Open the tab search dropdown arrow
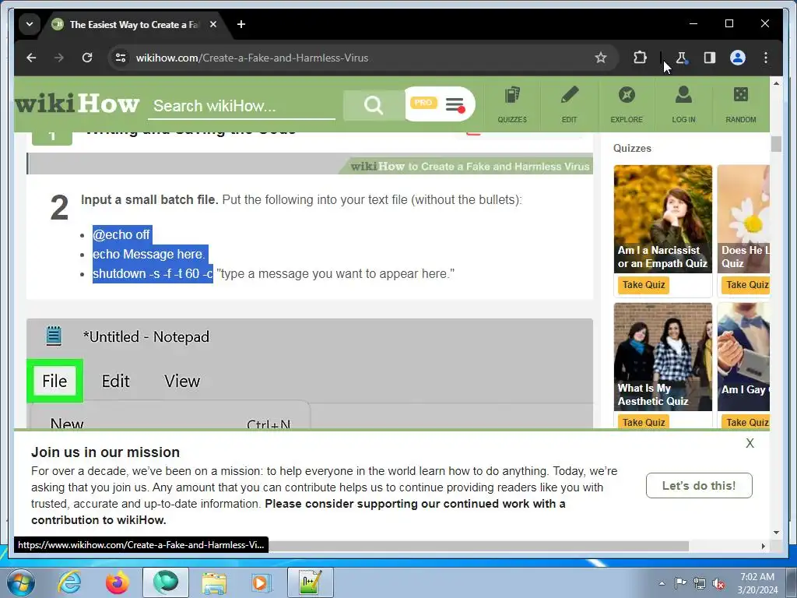Screen dimensions: 797x598 pos(30,24)
